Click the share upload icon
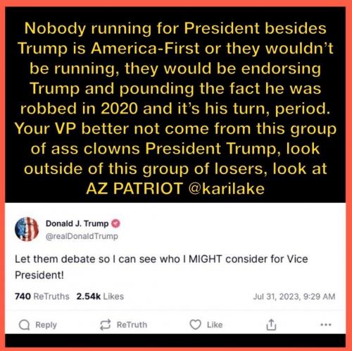352x351 pixels. coord(271,325)
